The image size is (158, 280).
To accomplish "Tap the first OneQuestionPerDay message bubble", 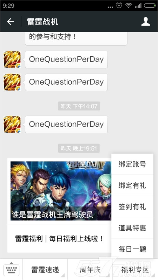I will point(66,59).
